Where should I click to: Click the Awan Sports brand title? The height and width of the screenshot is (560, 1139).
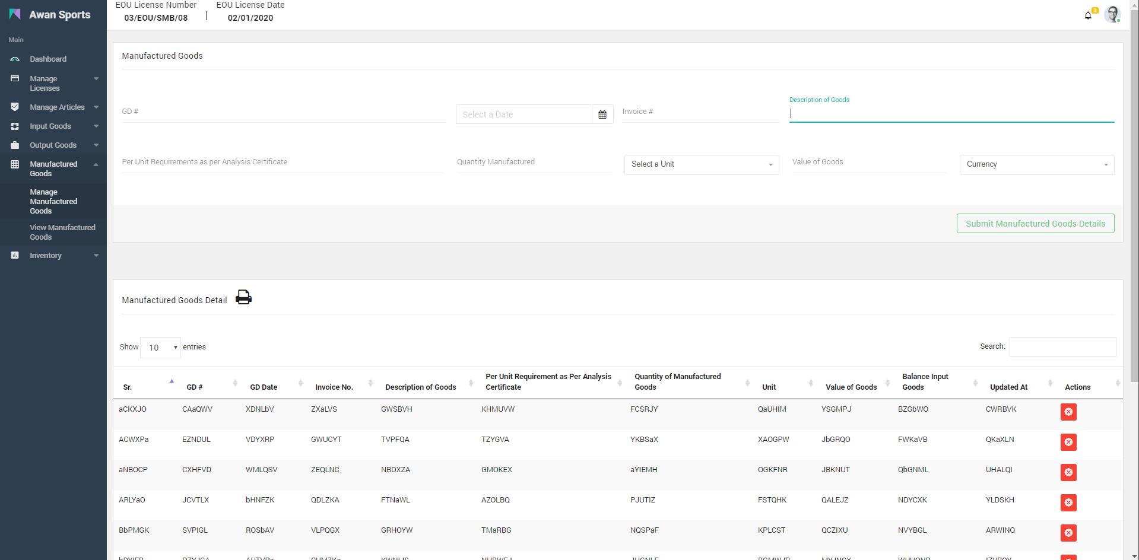(60, 15)
